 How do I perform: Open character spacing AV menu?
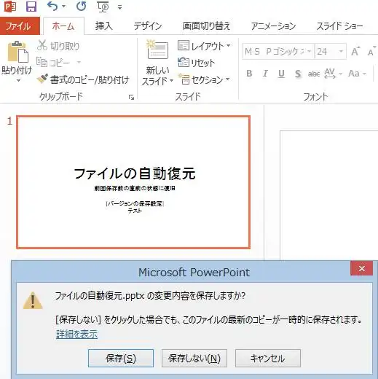[x=333, y=74]
